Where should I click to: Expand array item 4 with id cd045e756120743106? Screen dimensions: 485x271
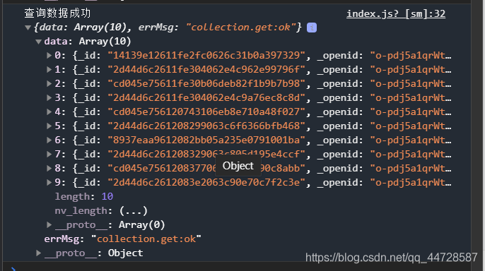(49, 112)
